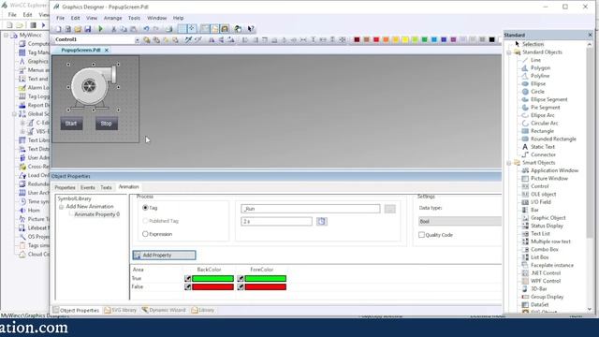Click the _Run tag input field

pyautogui.click(x=311, y=209)
